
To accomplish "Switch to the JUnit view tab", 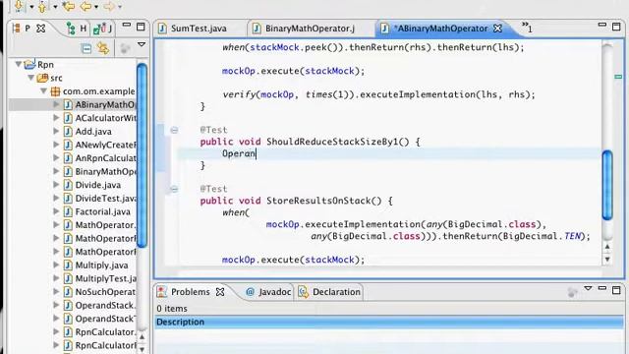I will (x=102, y=29).
